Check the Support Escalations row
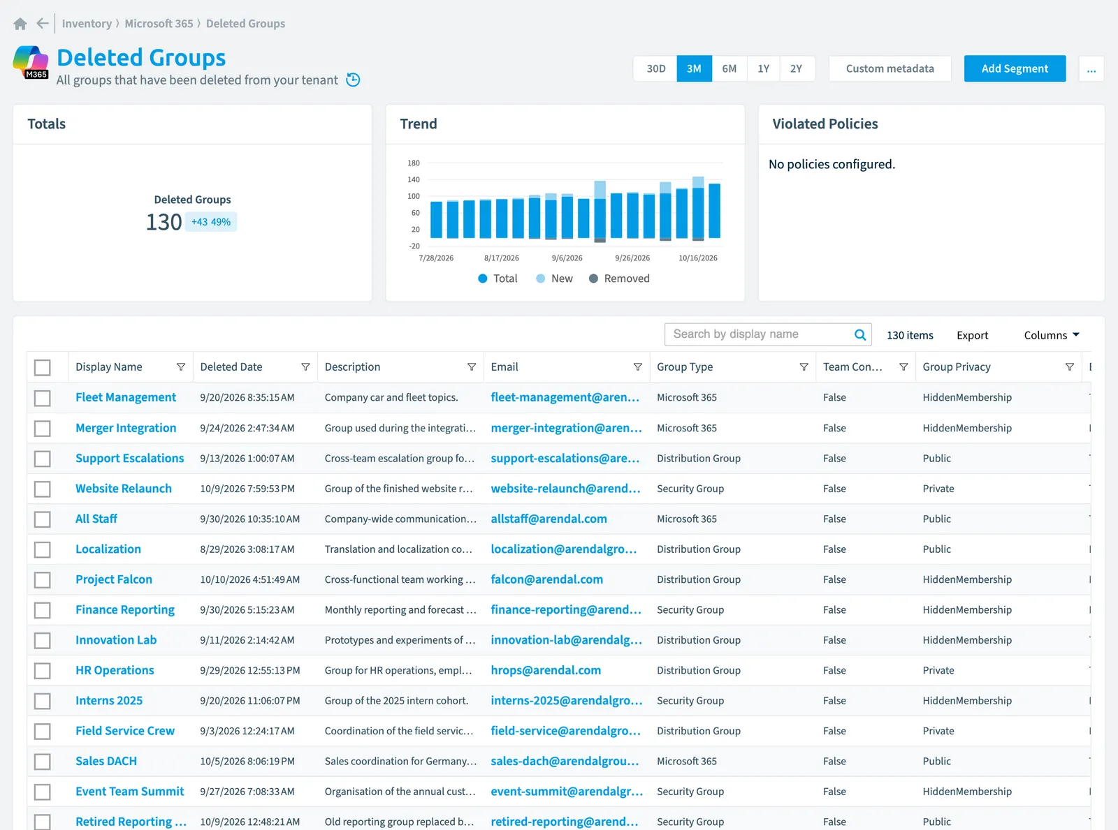 pos(43,459)
